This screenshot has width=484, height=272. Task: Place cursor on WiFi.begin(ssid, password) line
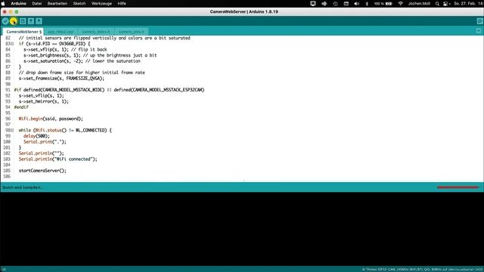point(51,119)
